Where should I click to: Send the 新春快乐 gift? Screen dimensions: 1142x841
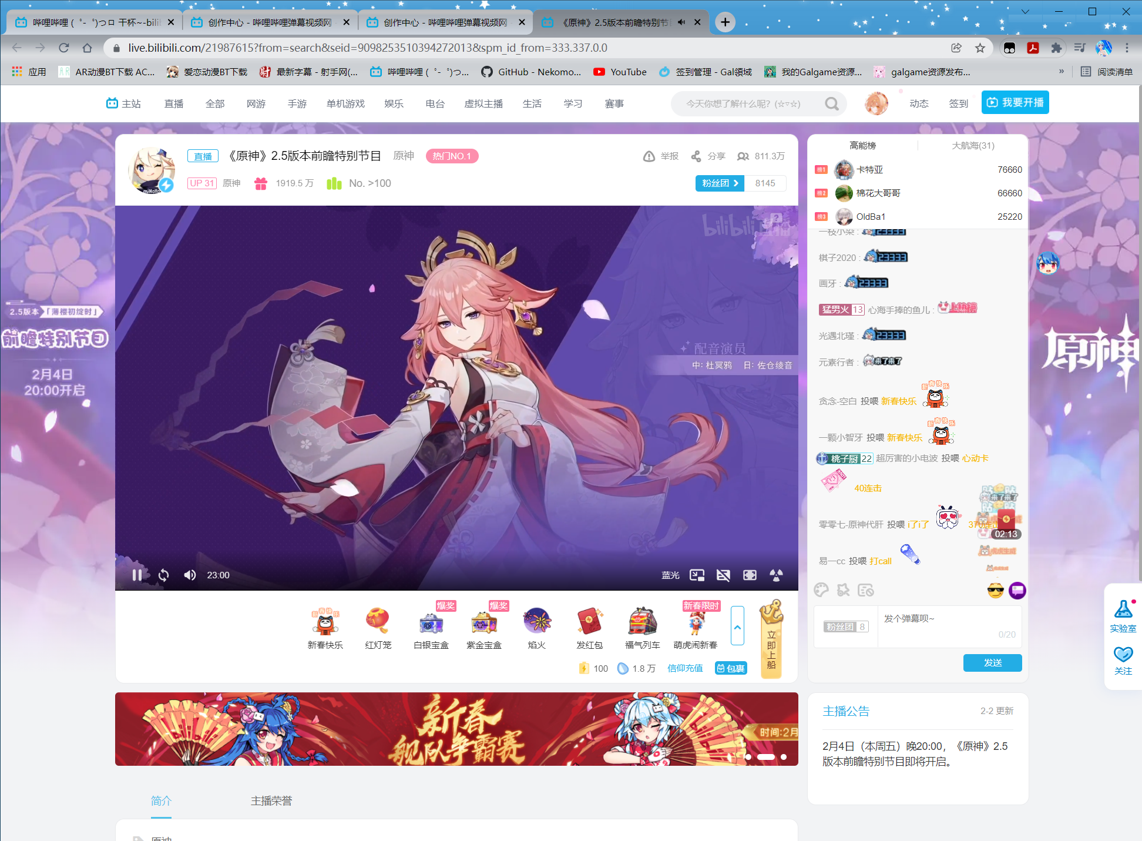(x=325, y=628)
